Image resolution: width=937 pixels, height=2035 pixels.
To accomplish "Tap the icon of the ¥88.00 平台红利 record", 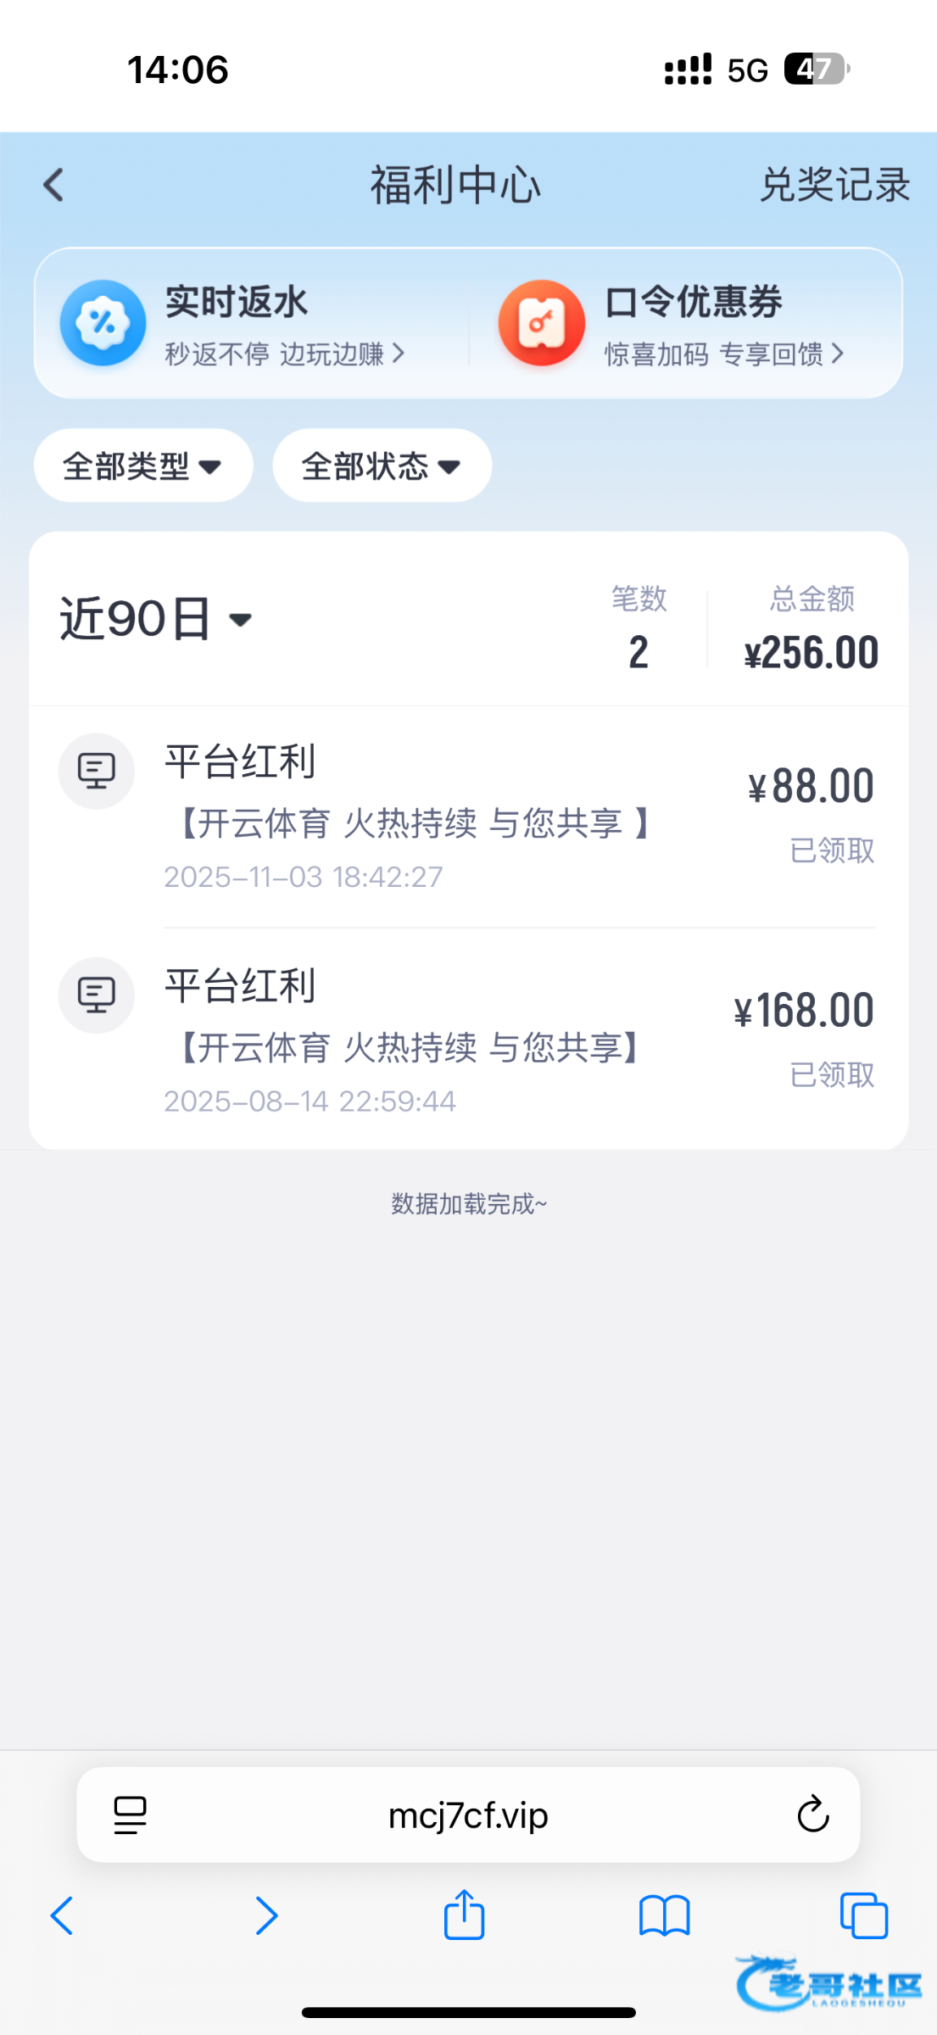I will click(x=97, y=772).
